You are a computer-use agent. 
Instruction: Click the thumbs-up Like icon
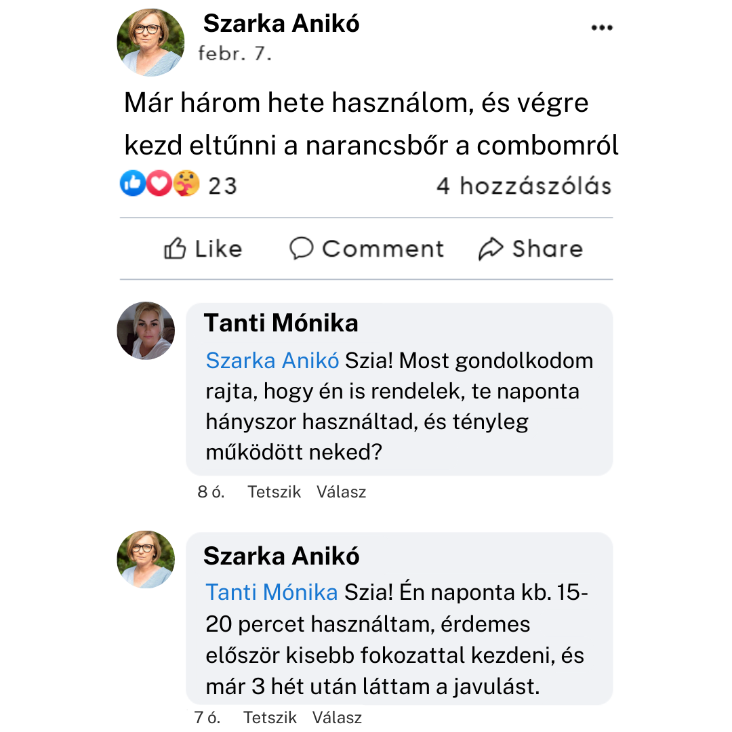[x=175, y=249]
